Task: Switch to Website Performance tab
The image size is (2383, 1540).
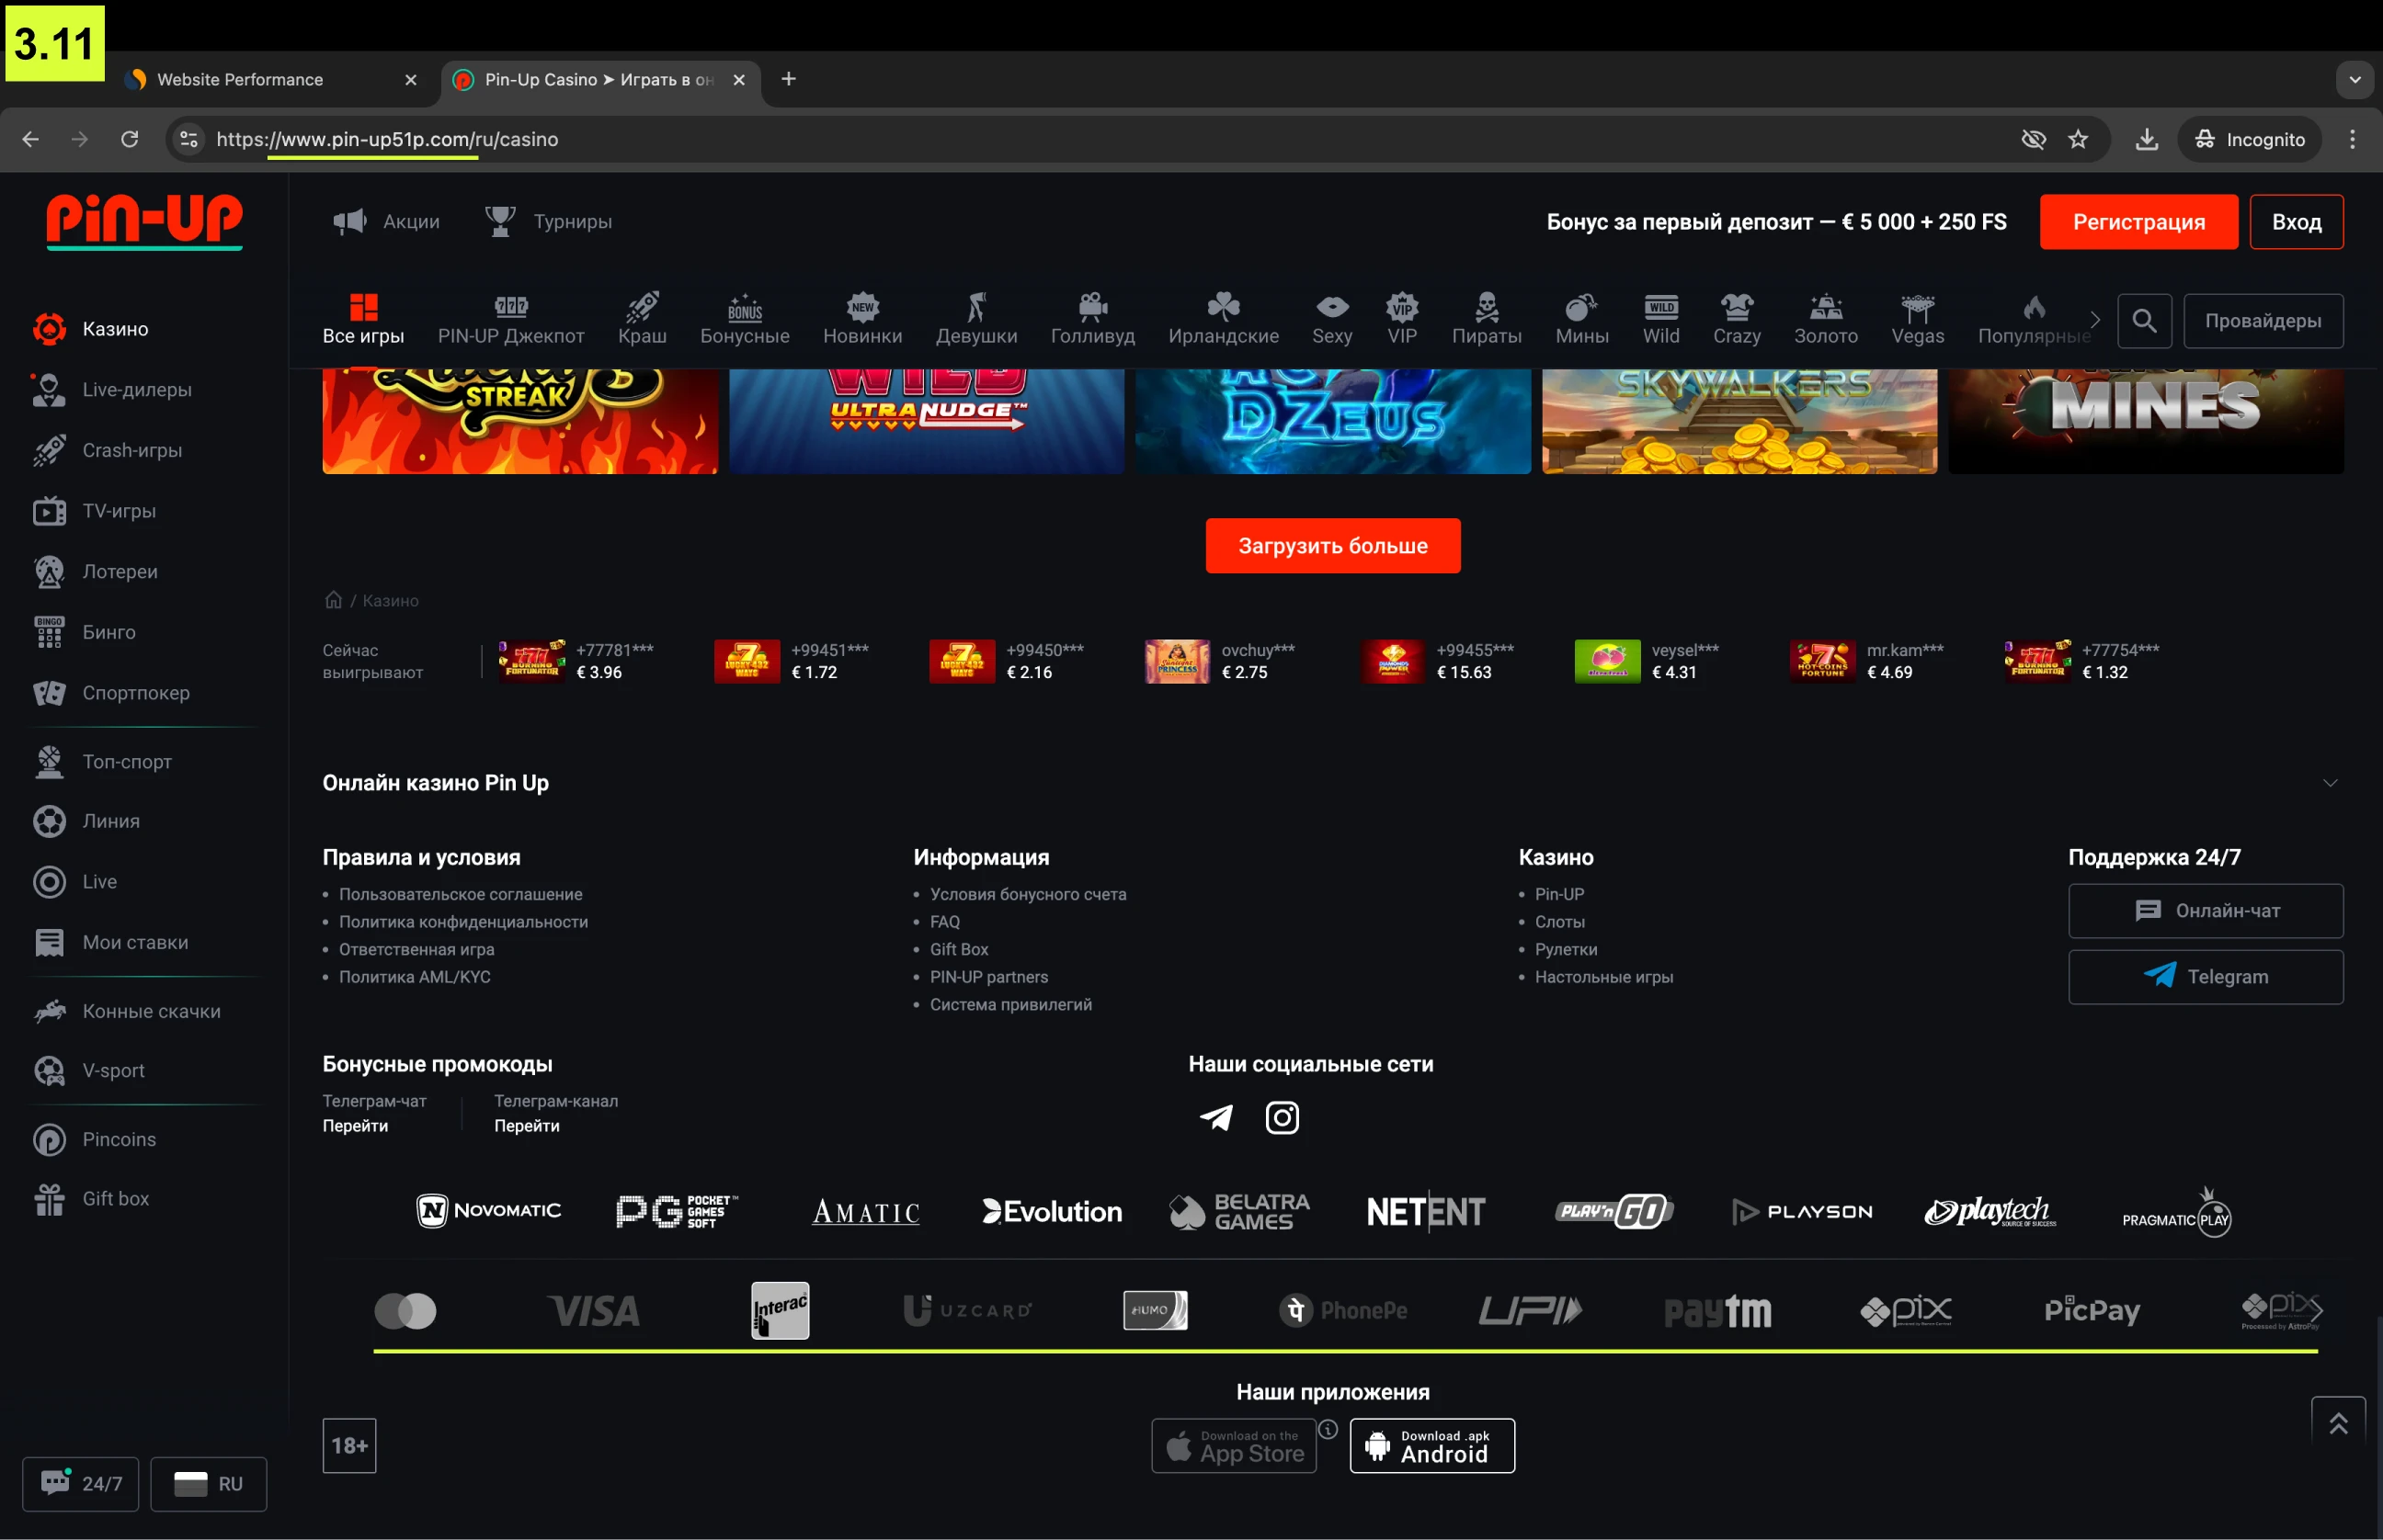Action: pyautogui.click(x=240, y=79)
